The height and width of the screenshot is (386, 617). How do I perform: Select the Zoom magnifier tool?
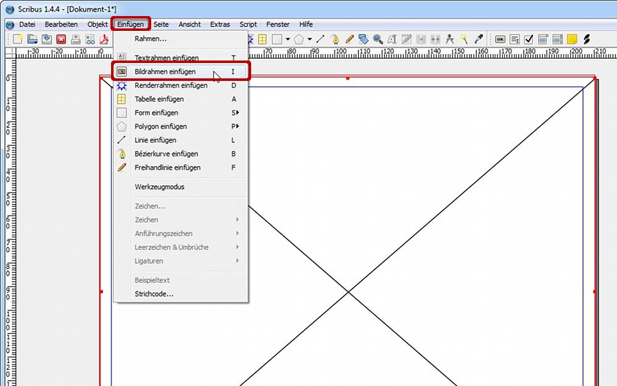tap(378, 39)
